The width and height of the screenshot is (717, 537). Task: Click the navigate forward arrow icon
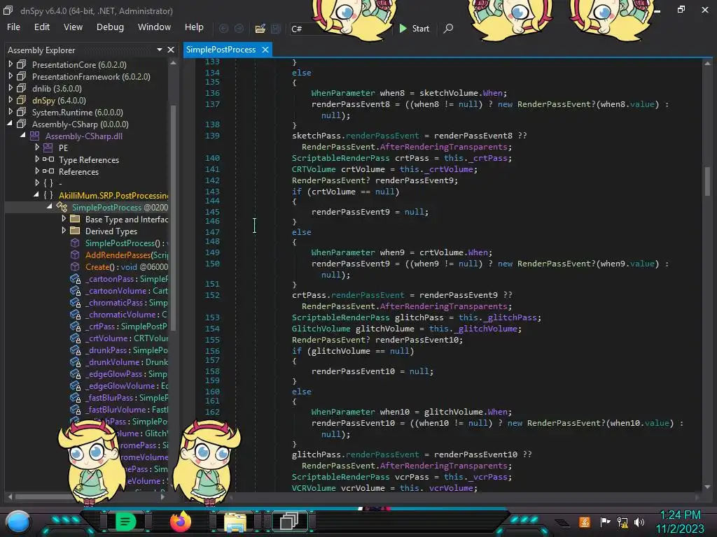coord(239,28)
